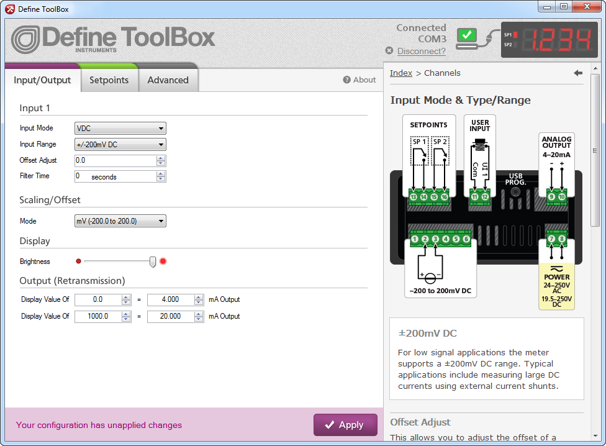
Task: Switch to the Input/Output tab
Action: click(42, 80)
